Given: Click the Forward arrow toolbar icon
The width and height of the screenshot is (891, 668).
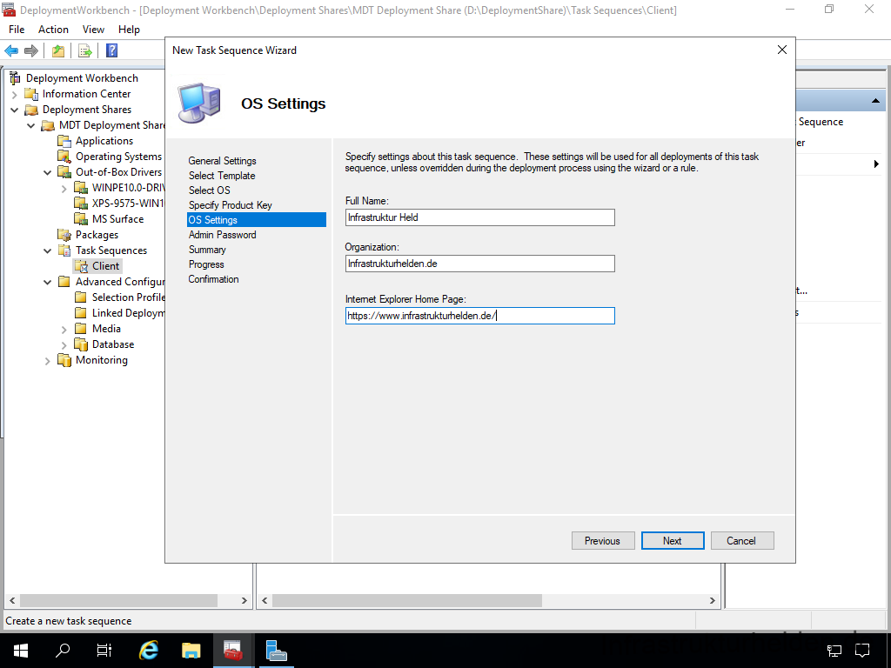Looking at the screenshot, I should [31, 50].
